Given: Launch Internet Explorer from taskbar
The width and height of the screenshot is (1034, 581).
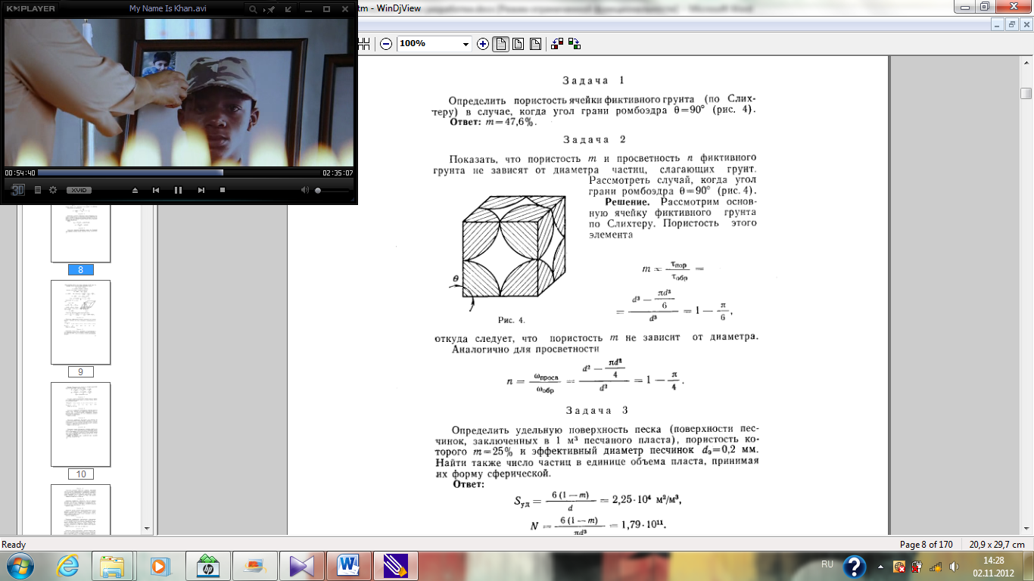Looking at the screenshot, I should coord(67,565).
